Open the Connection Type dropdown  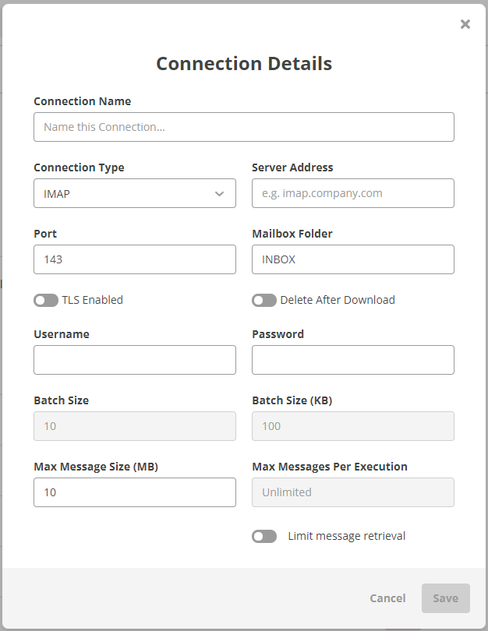pyautogui.click(x=134, y=193)
